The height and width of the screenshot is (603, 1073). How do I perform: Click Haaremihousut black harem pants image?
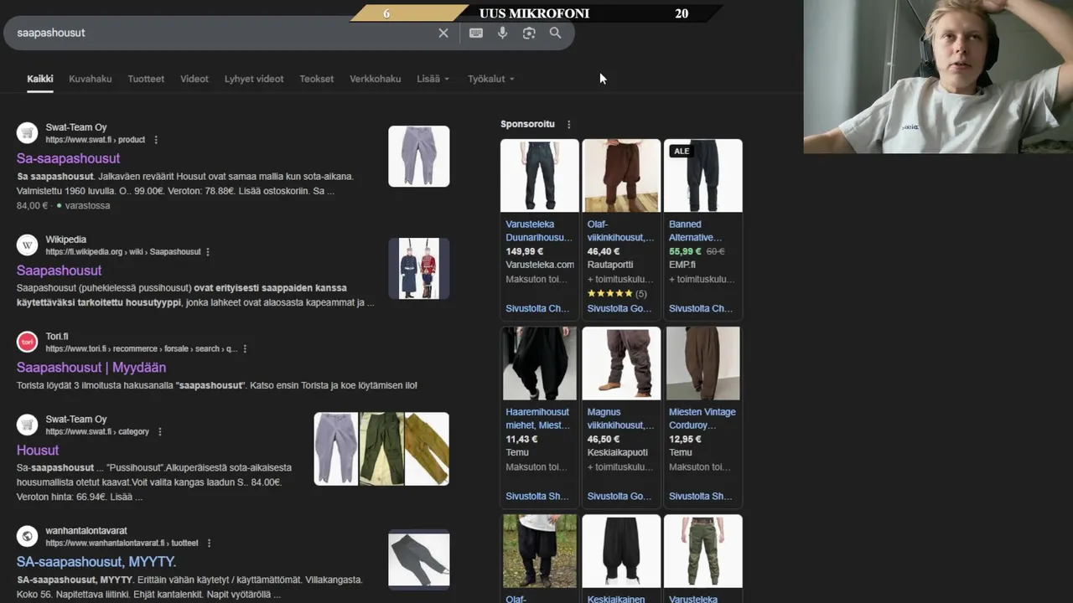coord(540,363)
